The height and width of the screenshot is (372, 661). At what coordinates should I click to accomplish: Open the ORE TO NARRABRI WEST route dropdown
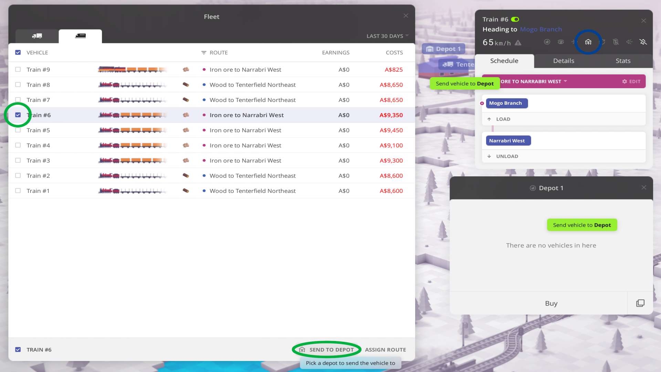(534, 82)
